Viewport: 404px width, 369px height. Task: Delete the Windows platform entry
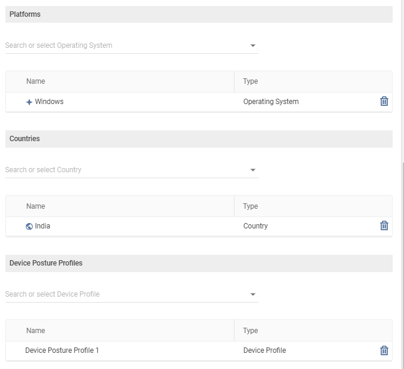pos(384,102)
